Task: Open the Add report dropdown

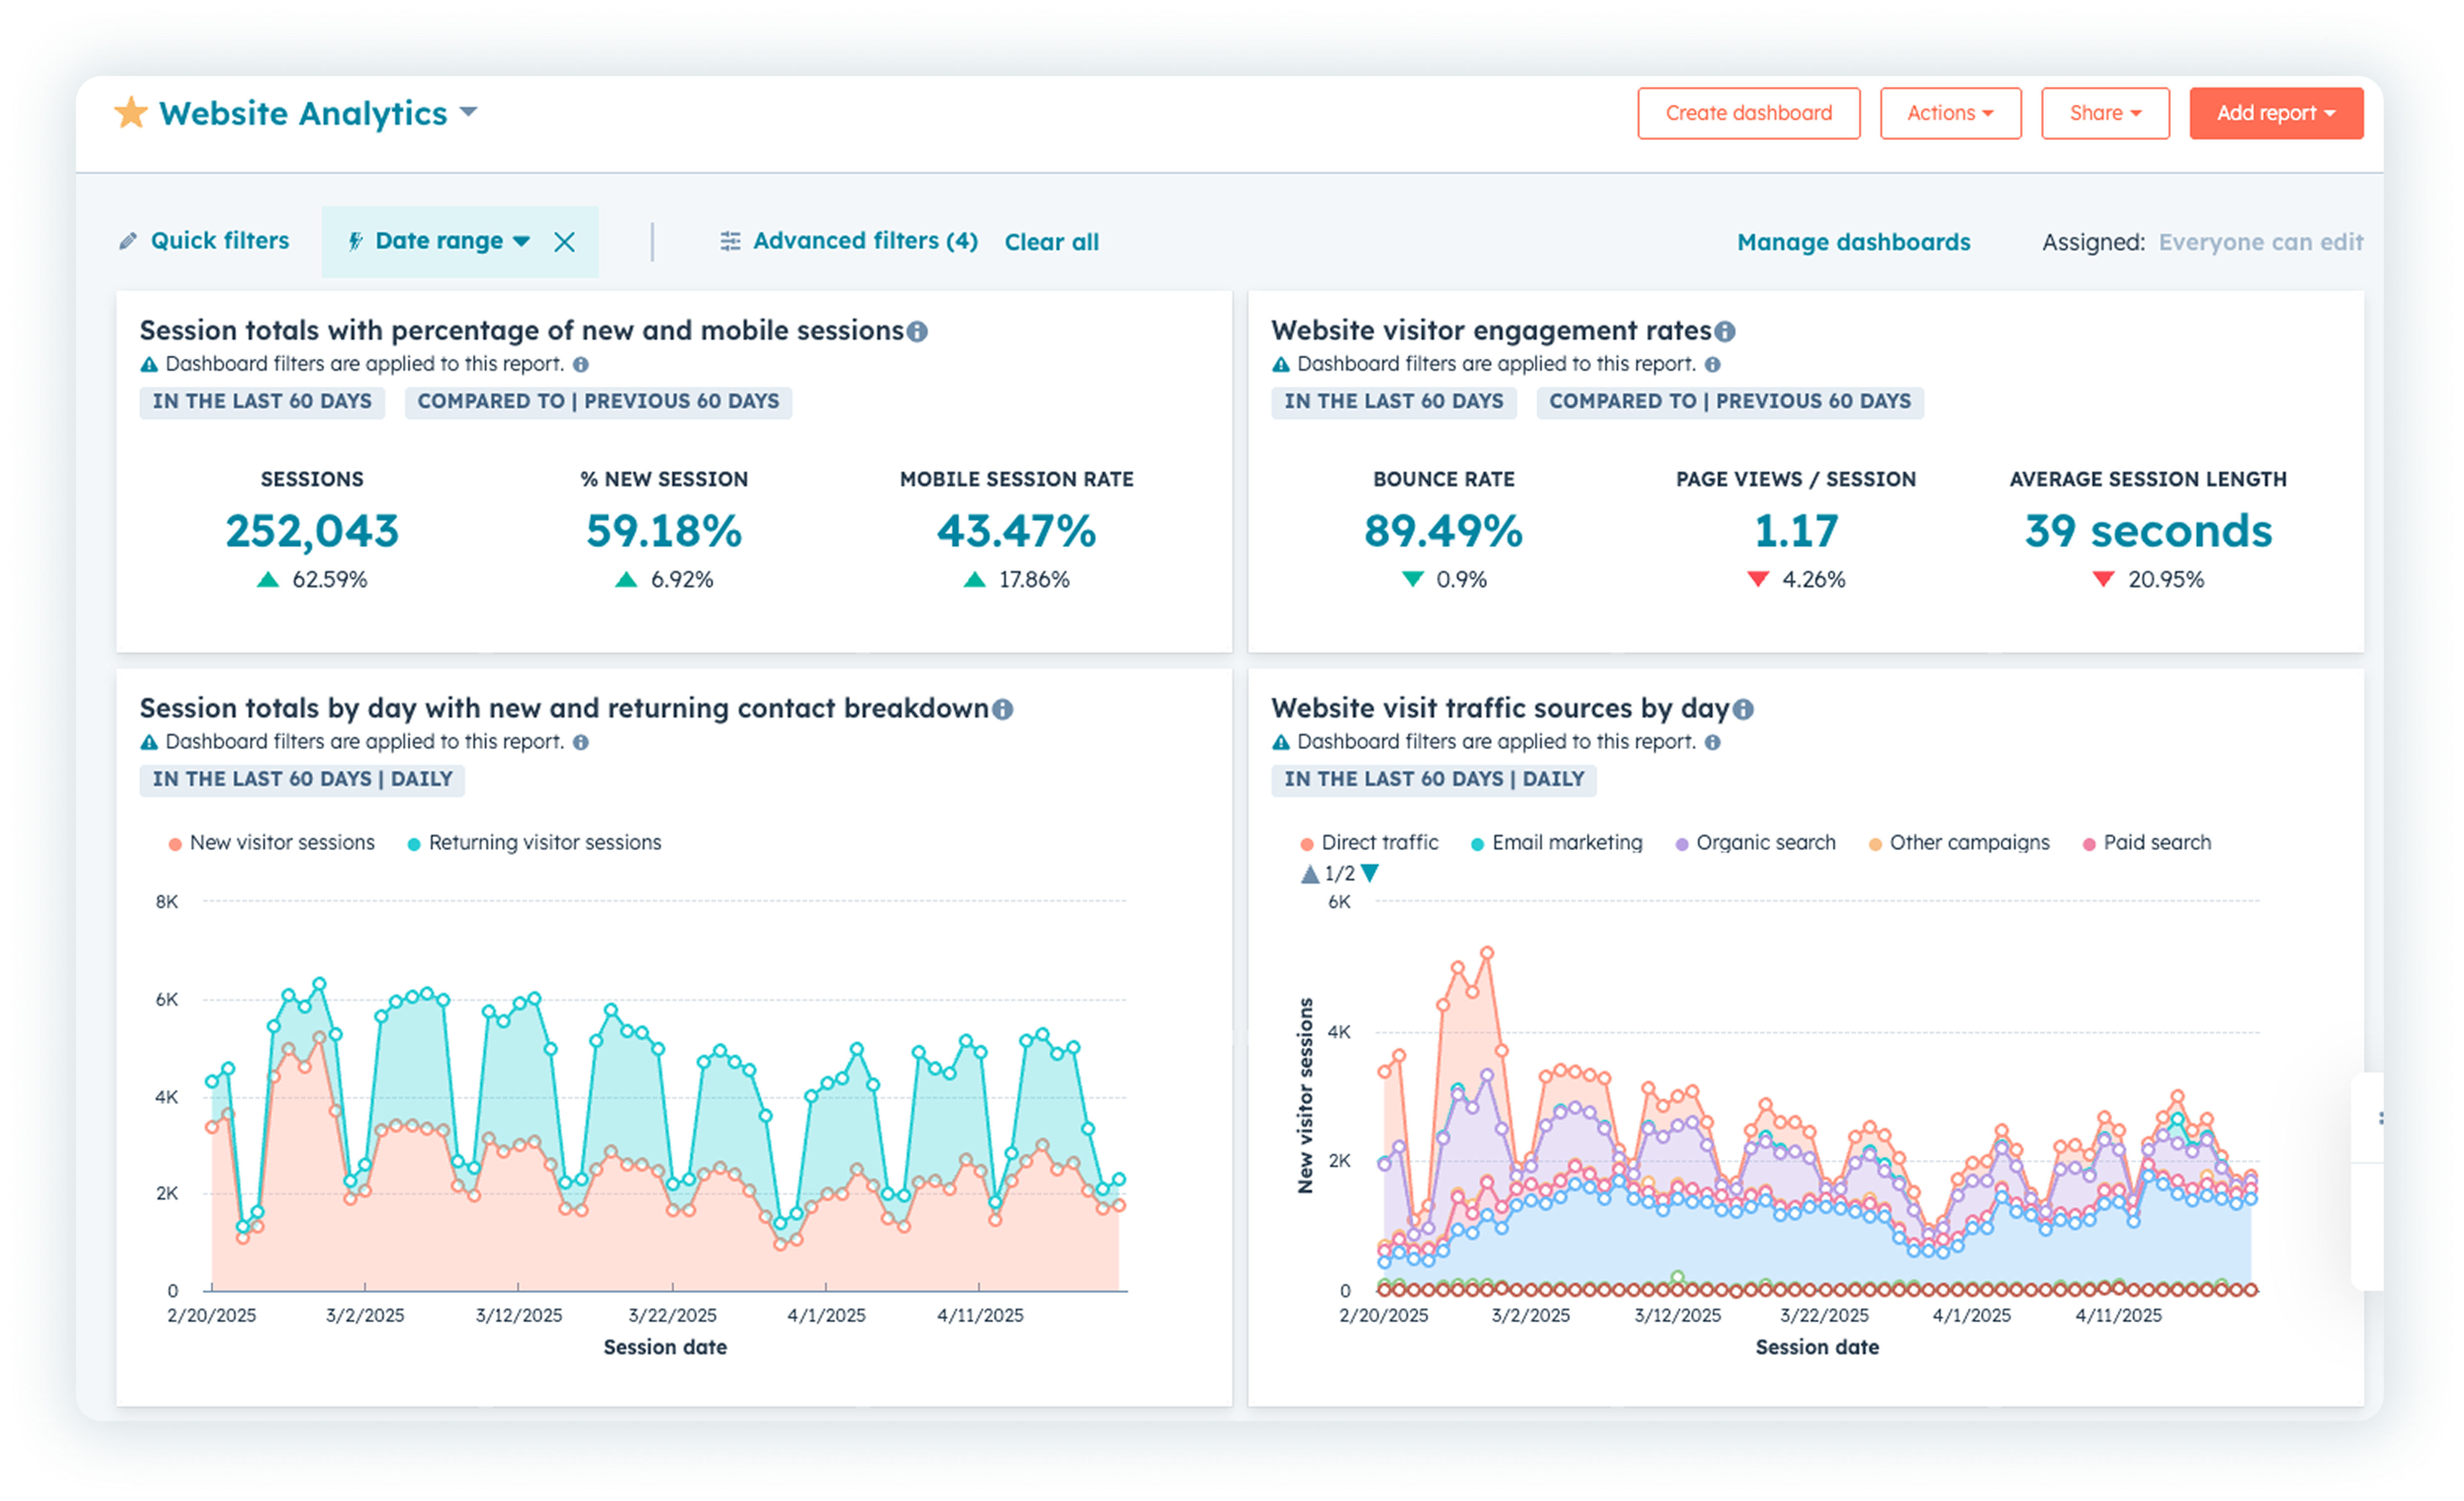Action: pyautogui.click(x=2276, y=113)
